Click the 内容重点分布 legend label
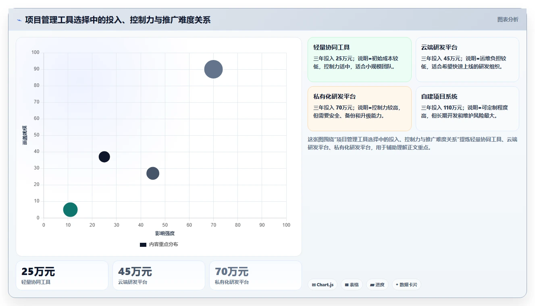Image resolution: width=535 pixels, height=306 pixels. click(x=163, y=244)
